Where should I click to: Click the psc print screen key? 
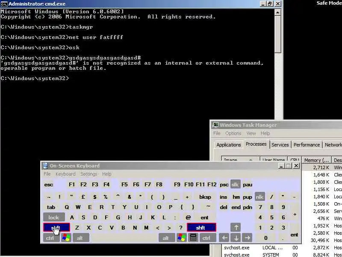click(x=224, y=185)
